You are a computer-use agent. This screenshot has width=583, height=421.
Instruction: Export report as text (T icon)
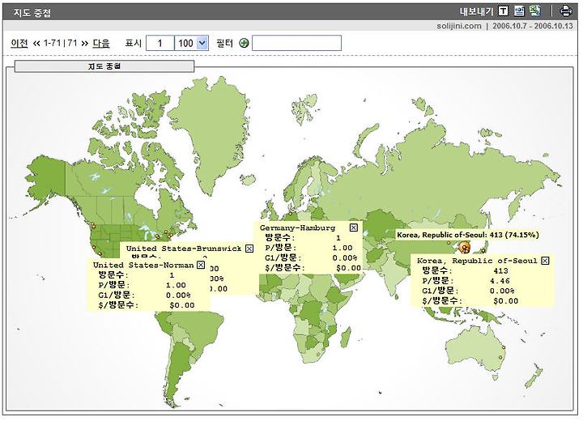[x=503, y=11]
